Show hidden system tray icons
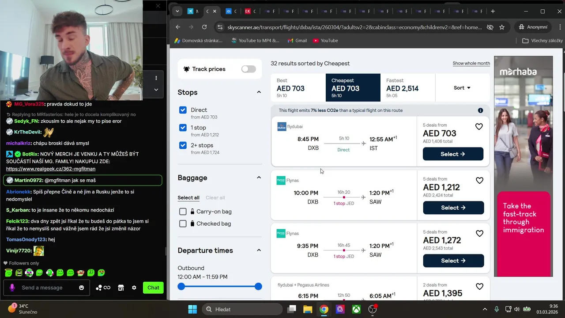Screen dimensions: 565x318 tap(485, 309)
